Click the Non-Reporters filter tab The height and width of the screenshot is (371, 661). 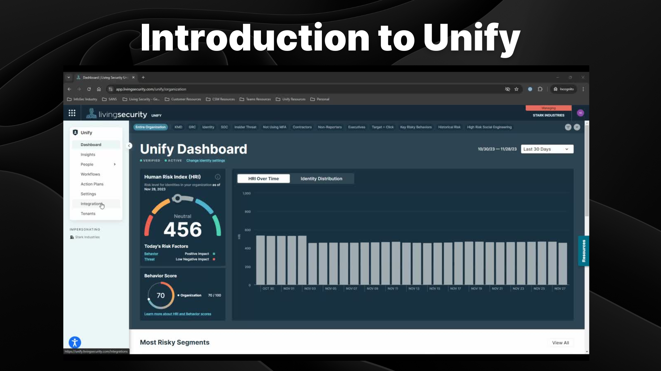pyautogui.click(x=329, y=127)
